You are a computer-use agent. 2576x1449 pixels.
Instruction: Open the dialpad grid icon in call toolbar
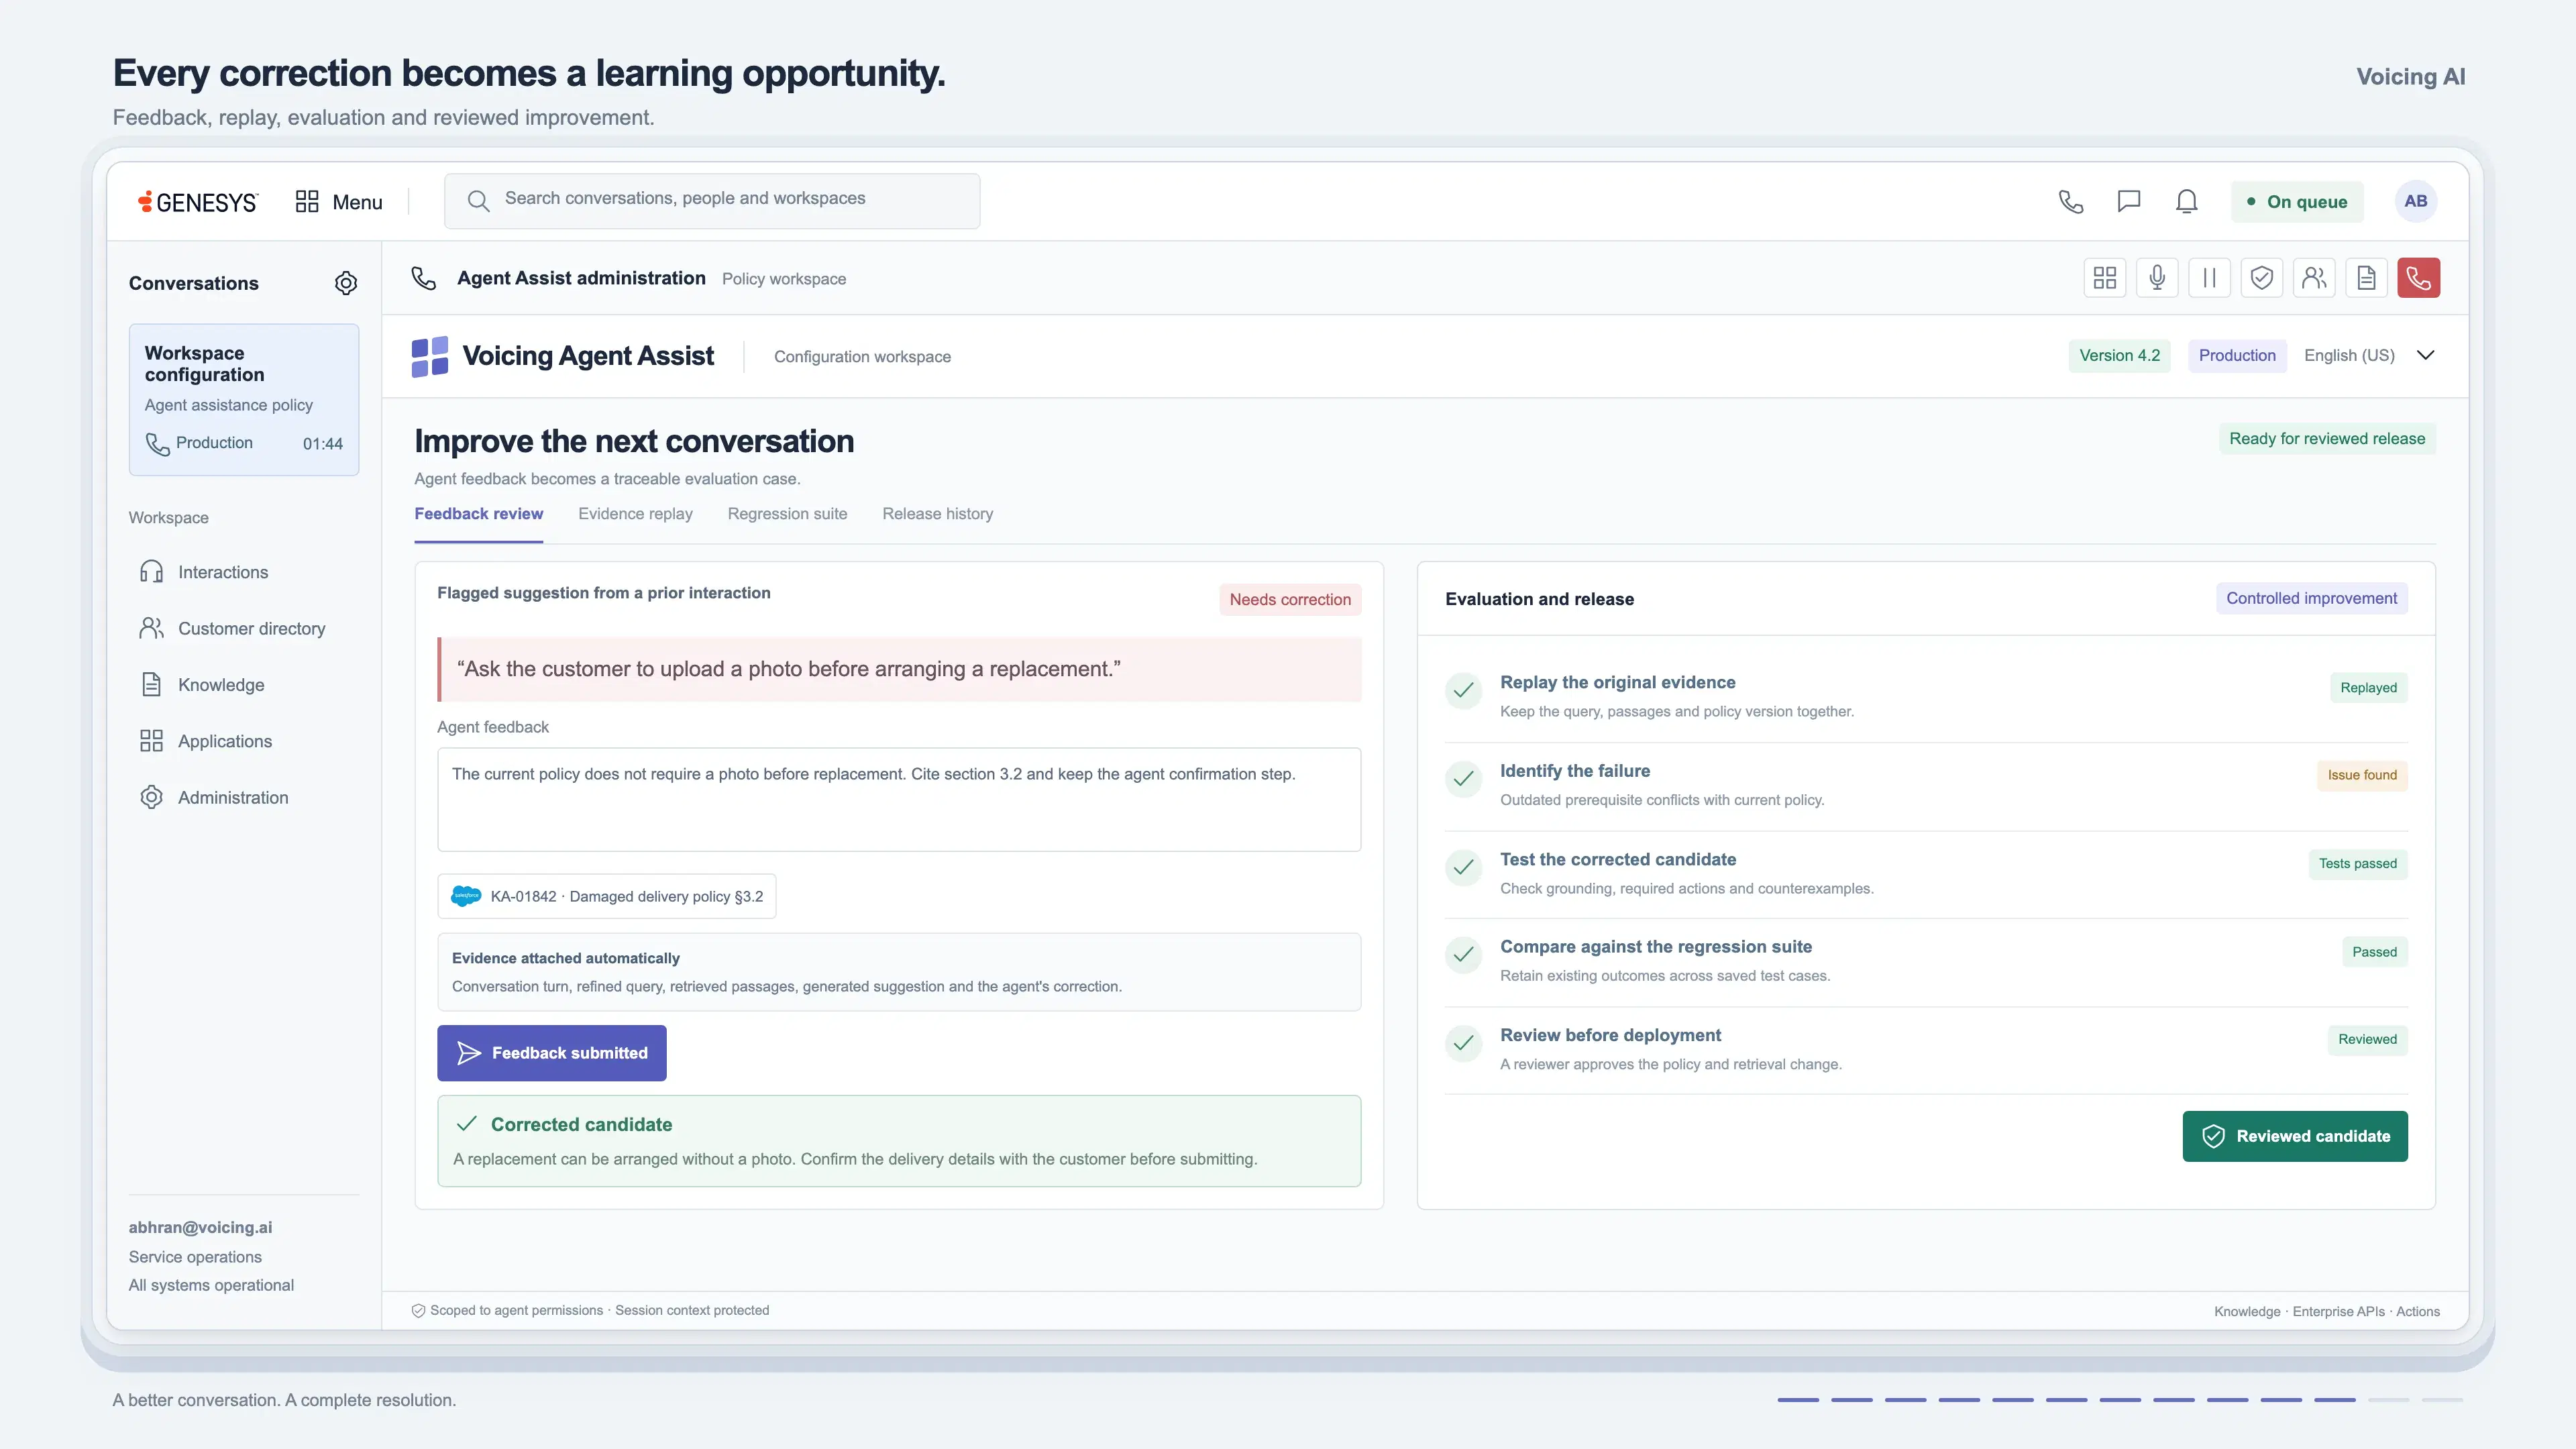point(2105,278)
